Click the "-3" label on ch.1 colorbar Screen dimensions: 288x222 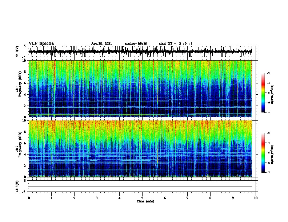268,73
